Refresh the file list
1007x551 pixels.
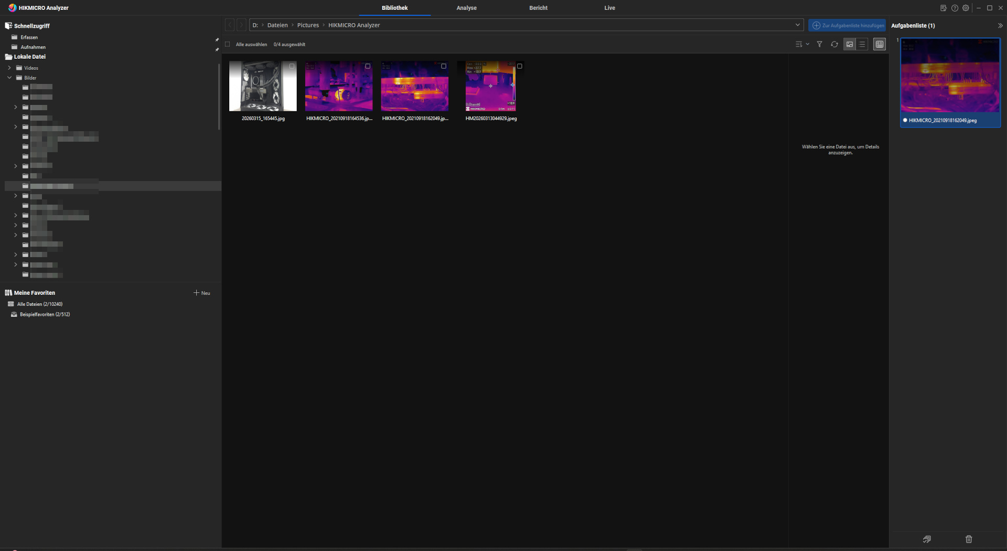tap(834, 45)
